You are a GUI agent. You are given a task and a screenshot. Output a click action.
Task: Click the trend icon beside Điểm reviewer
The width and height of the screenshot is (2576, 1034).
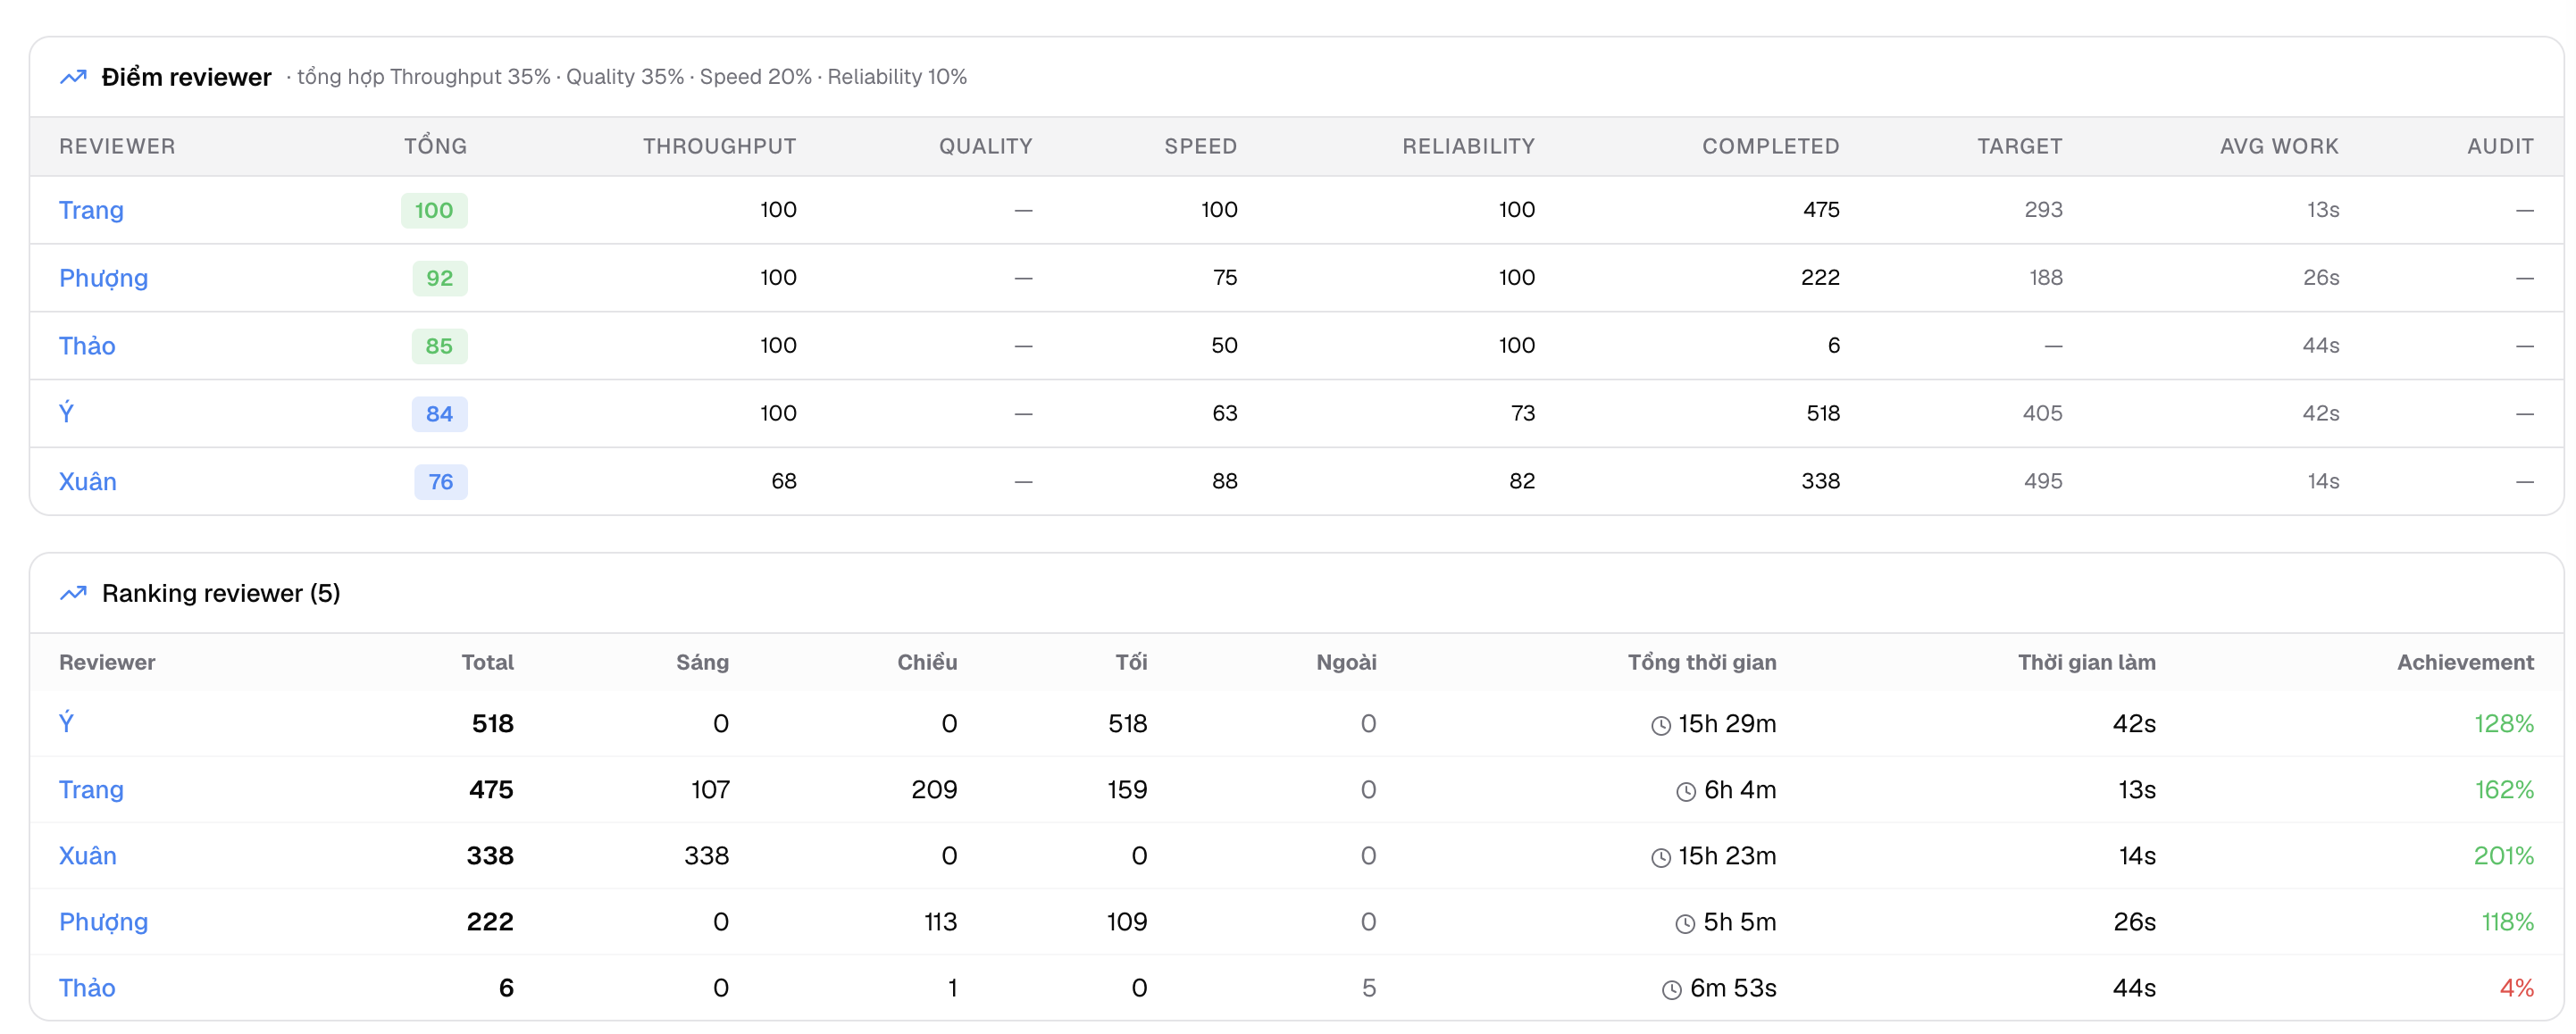coord(73,77)
